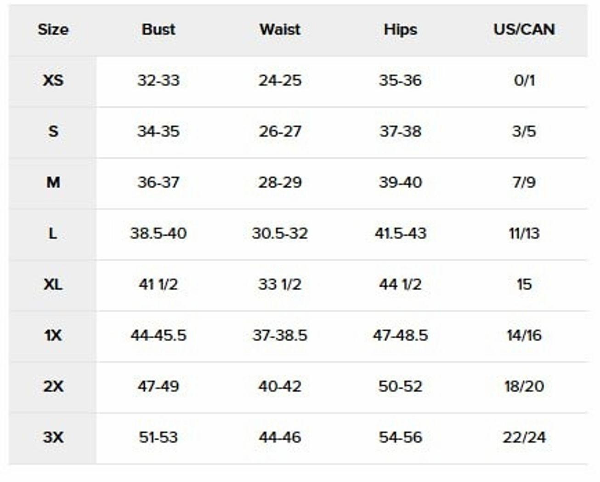The image size is (600, 482).
Task: Click the 32-33 bust measurement cell
Action: click(x=158, y=81)
